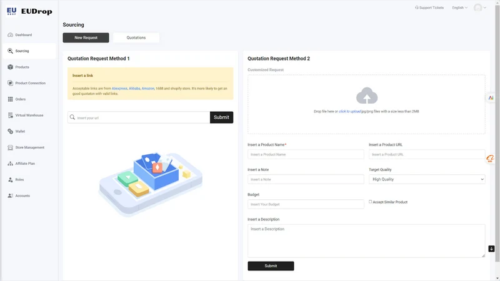Click the Quotation Request Method 2 heading
Screen dimensions: 500x281
pos(279,59)
